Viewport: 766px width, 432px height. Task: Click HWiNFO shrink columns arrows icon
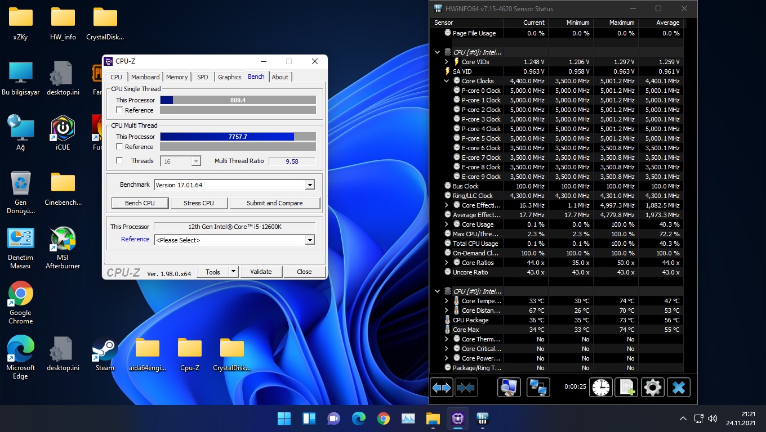(466, 387)
